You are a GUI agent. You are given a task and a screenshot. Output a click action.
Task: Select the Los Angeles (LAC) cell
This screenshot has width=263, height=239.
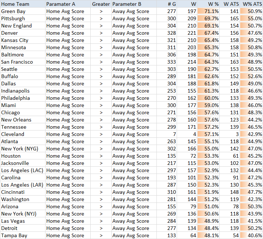tap(23, 170)
